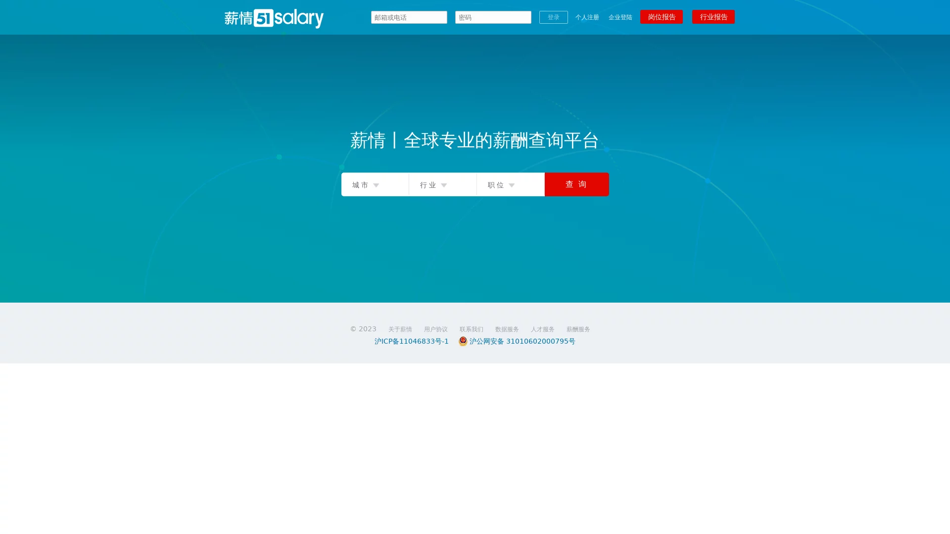Open the 岗位报告 menu item
The height and width of the screenshot is (534, 950).
pos(661,17)
